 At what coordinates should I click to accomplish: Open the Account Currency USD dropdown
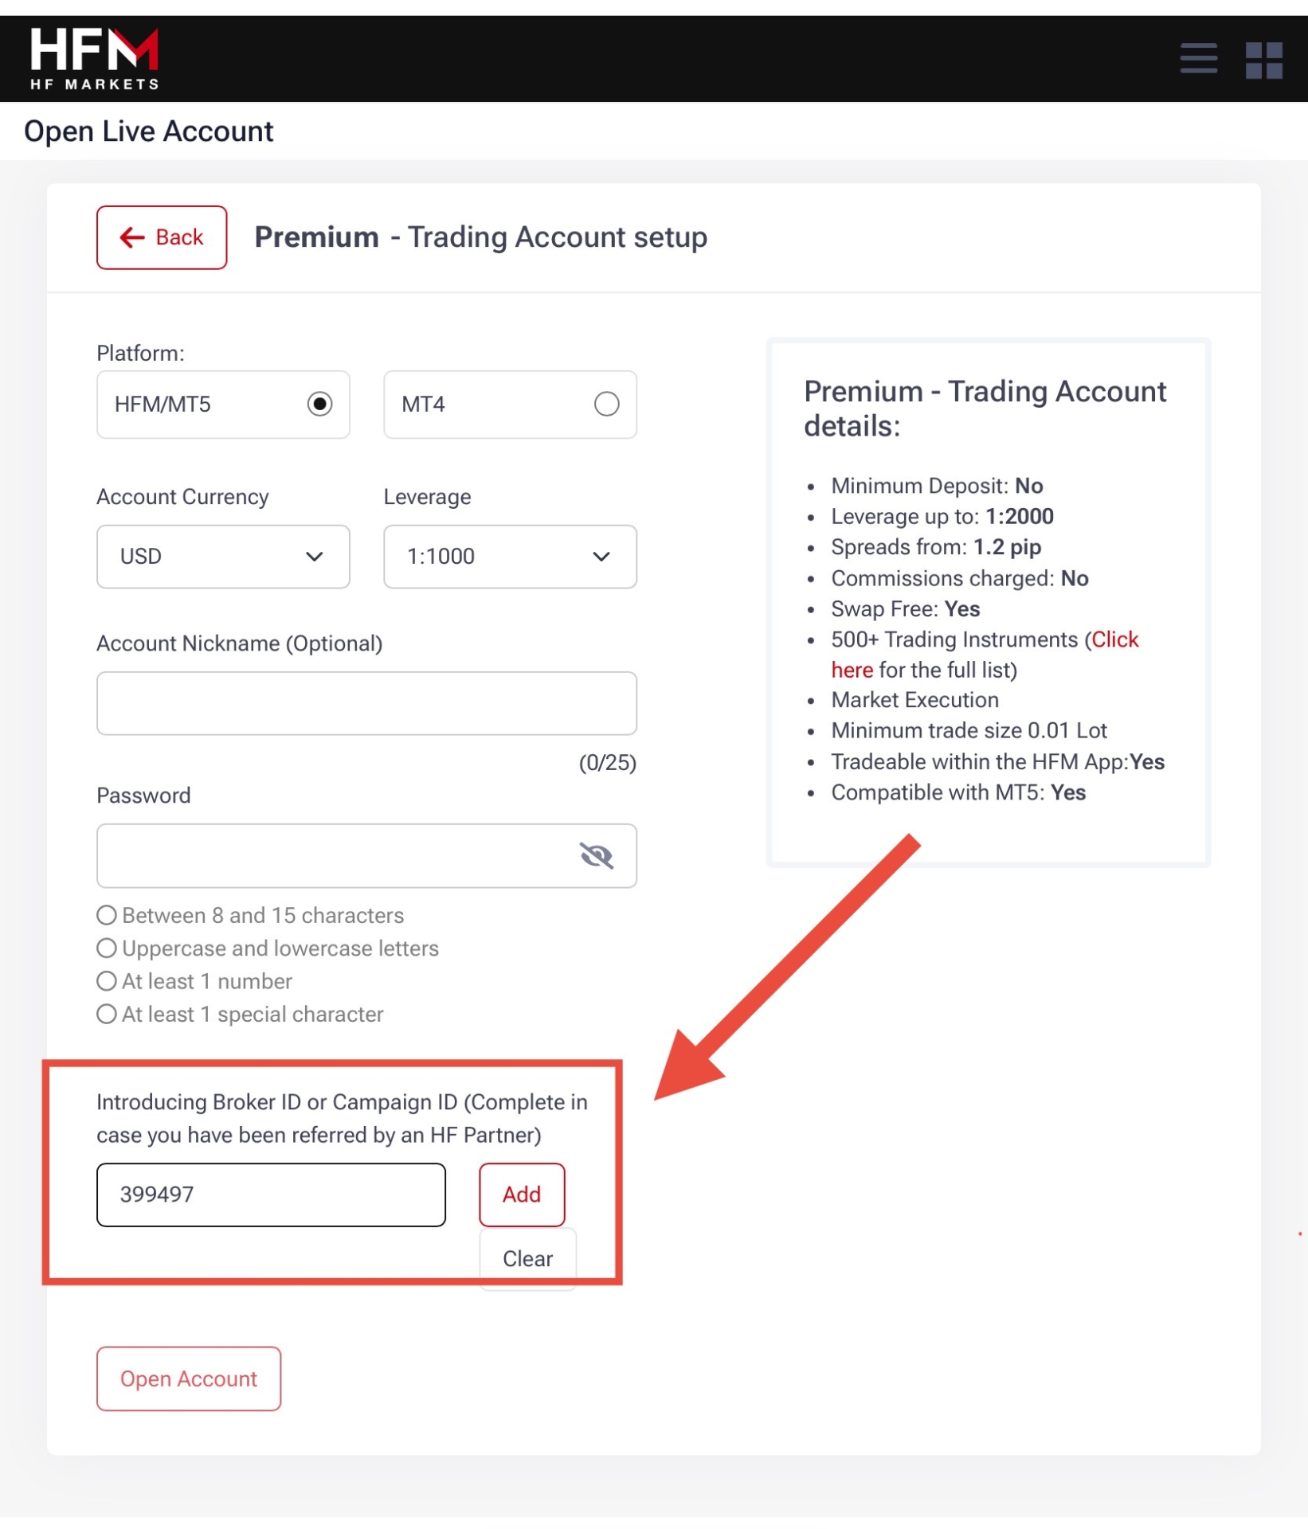[223, 556]
